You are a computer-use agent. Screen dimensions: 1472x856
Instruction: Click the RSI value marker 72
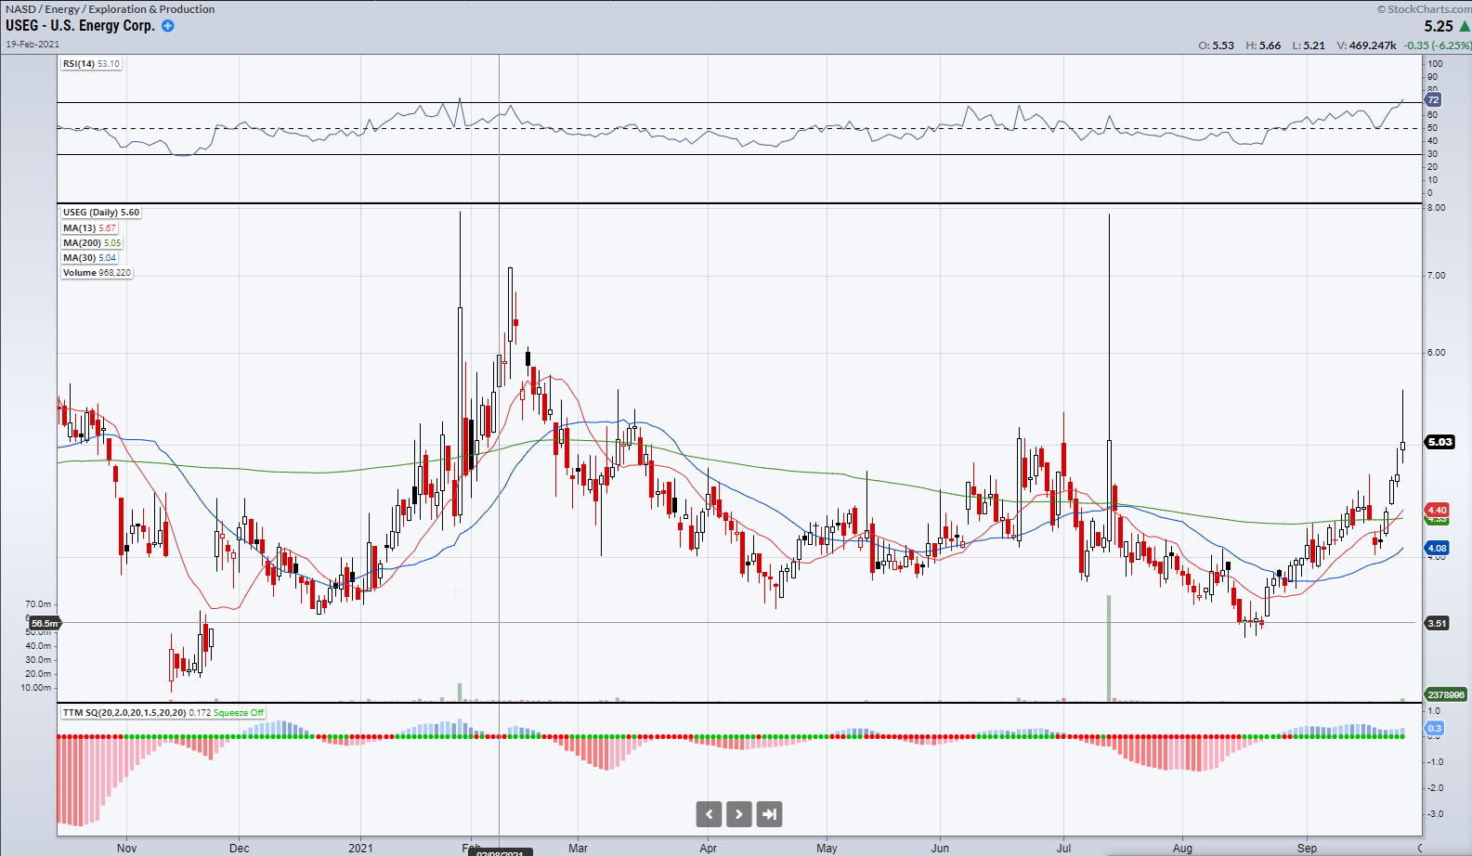pyautogui.click(x=1433, y=99)
